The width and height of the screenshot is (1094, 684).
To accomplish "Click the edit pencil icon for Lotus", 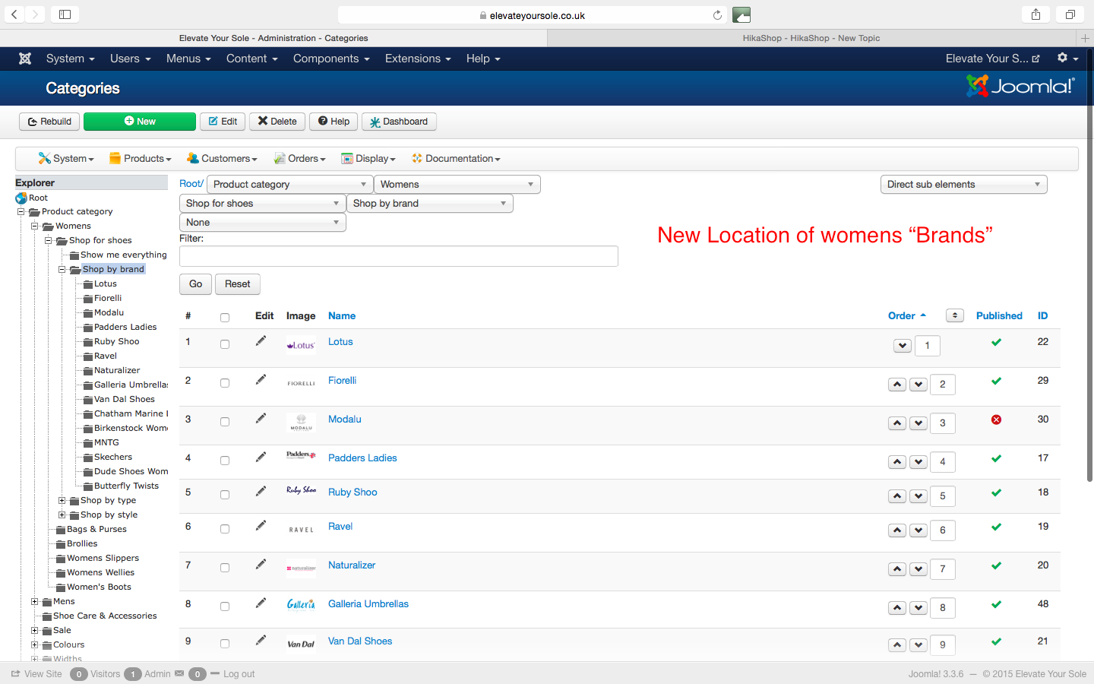I will point(261,341).
